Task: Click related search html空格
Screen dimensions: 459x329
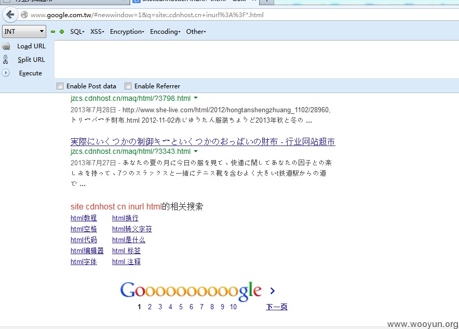Action: (84, 229)
